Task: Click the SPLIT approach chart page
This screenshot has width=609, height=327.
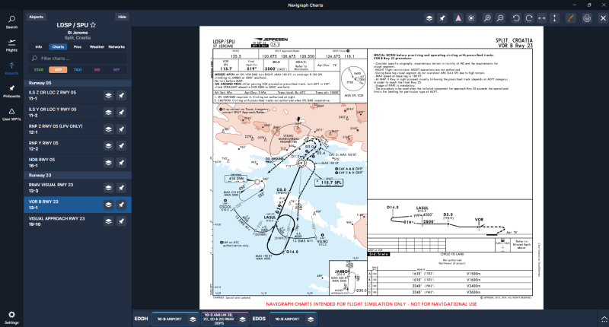Action: point(371,167)
